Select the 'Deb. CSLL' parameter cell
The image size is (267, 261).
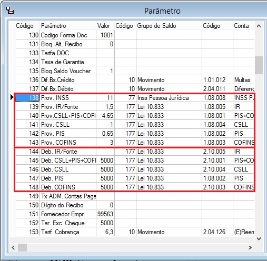(68, 169)
